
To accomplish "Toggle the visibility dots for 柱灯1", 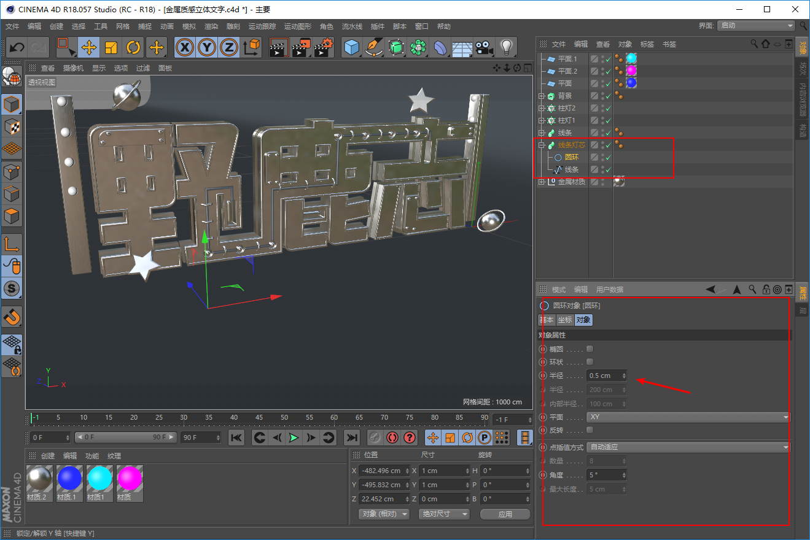I will [602, 120].
